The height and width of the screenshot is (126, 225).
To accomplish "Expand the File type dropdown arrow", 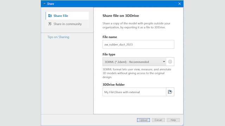I will 164,62.
